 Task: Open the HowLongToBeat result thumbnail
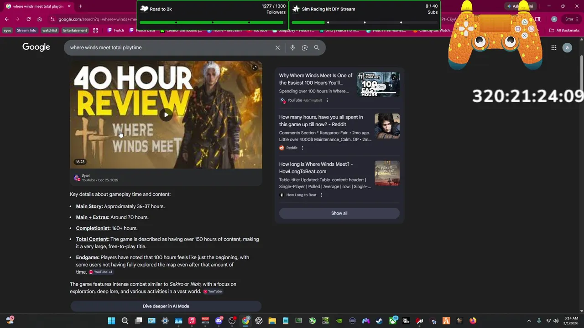[x=387, y=173]
